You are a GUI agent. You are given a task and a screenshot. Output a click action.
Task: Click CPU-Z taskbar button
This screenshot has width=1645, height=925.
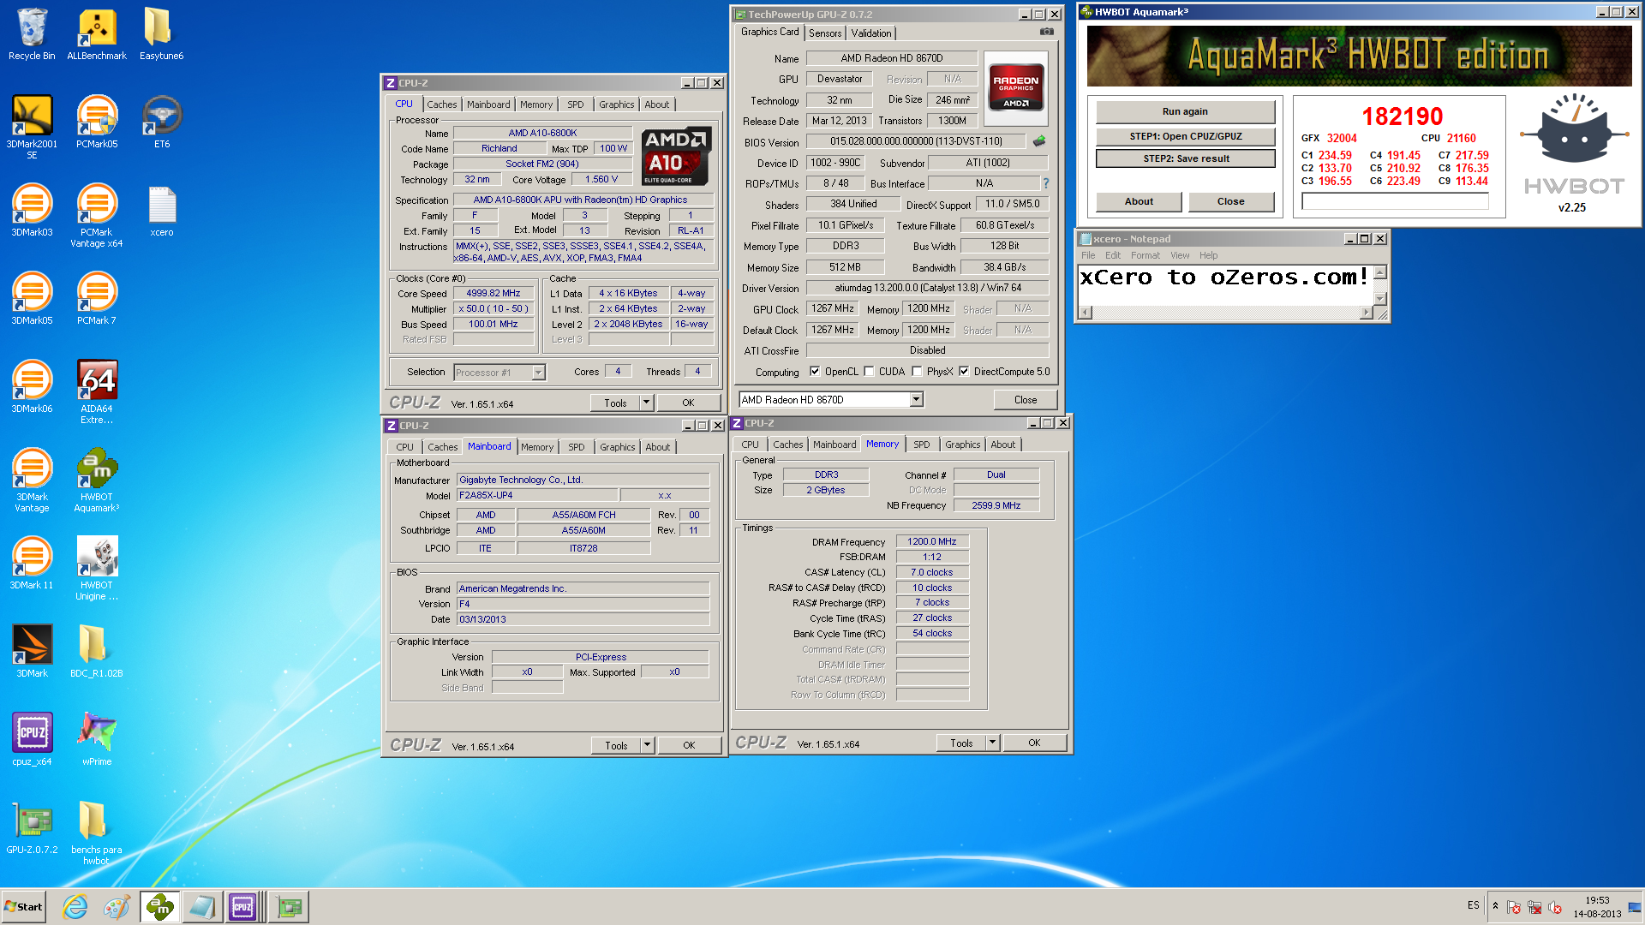pyautogui.click(x=242, y=907)
